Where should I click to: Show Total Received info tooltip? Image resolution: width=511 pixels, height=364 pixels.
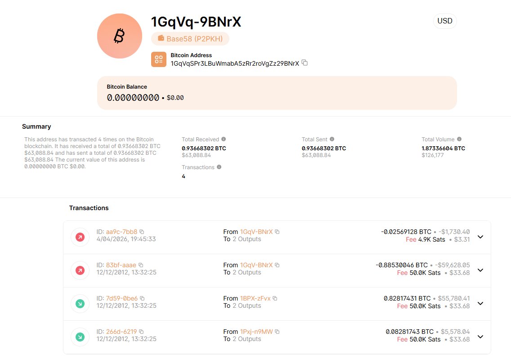click(x=224, y=139)
